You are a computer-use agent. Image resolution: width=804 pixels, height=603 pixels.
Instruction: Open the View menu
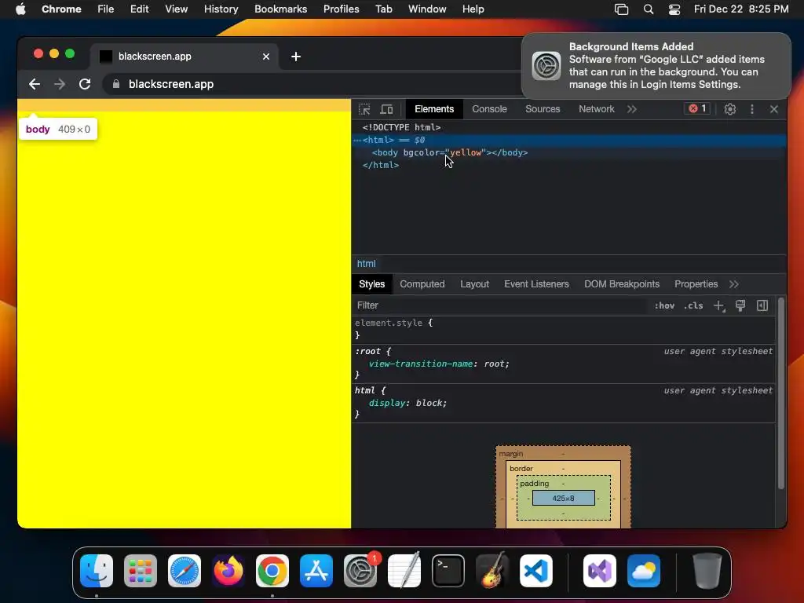click(176, 9)
